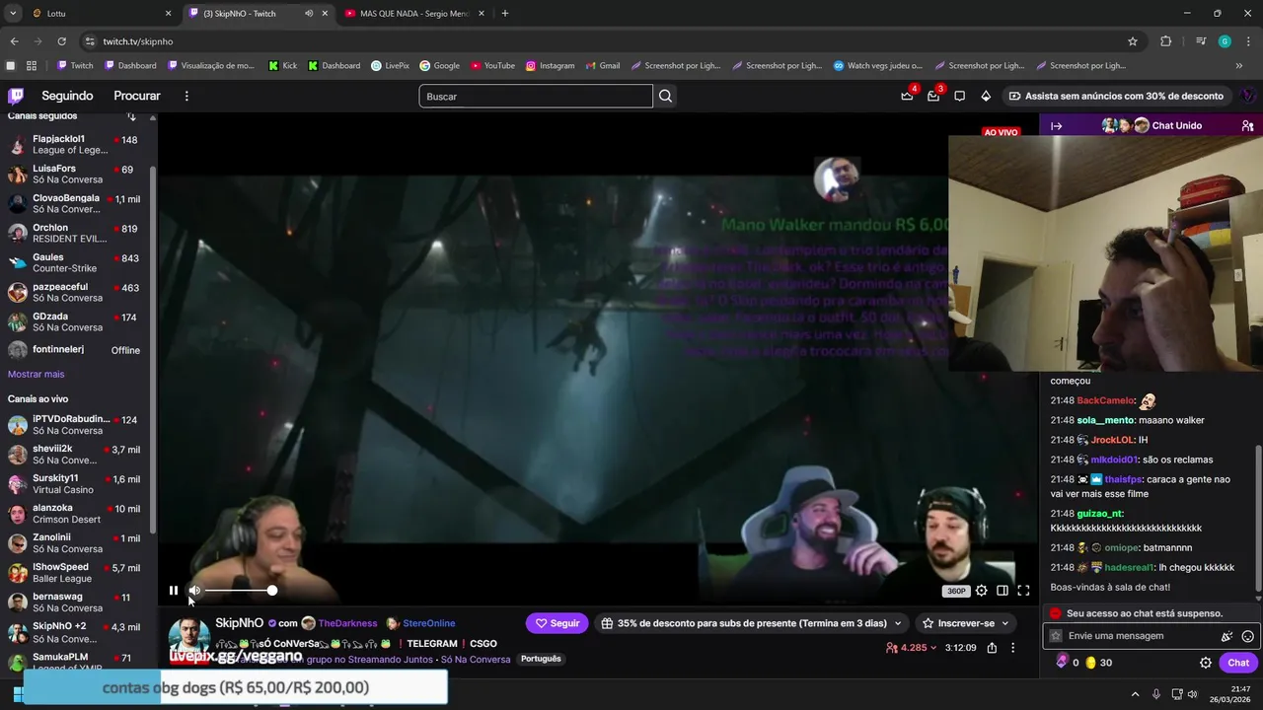Expand Mostrar mais in followed channels
This screenshot has height=710, width=1263.
(36, 374)
